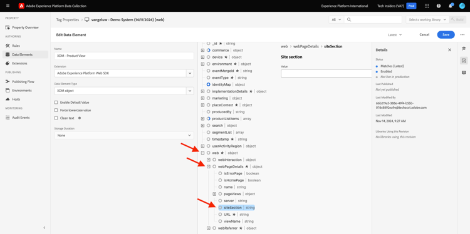Viewport: 470px width, 234px height.
Task: Click the Adobe logo icon
Action: pyautogui.click(x=21, y=6)
